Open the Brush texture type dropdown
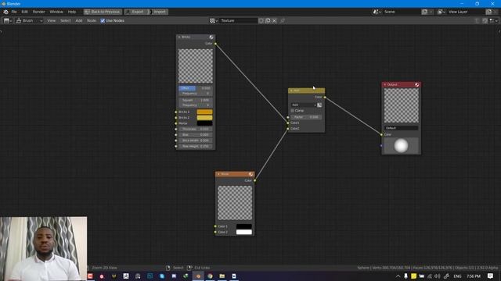 tap(29, 21)
